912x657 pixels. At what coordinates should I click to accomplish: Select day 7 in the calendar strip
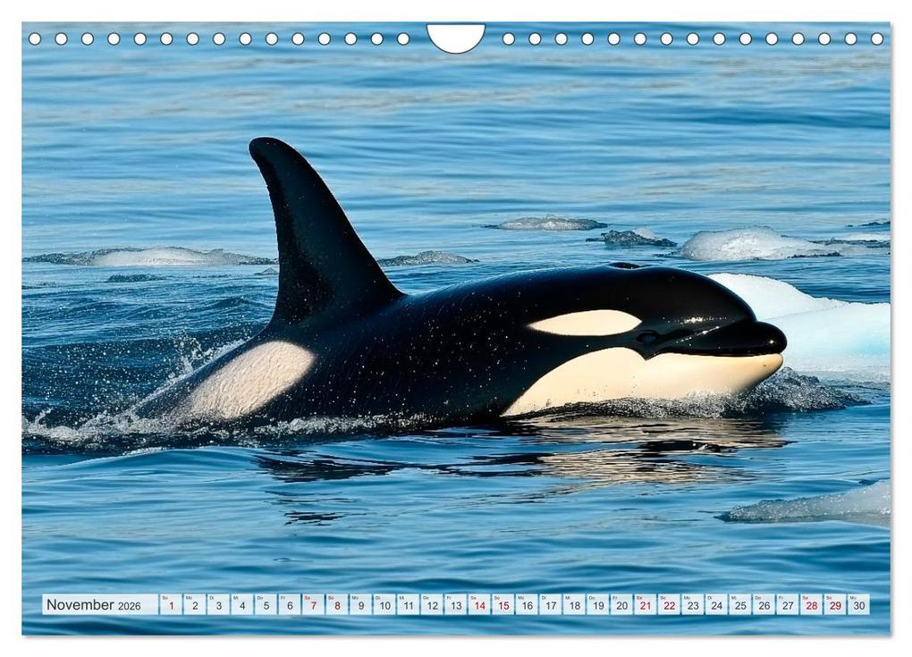pos(313,605)
